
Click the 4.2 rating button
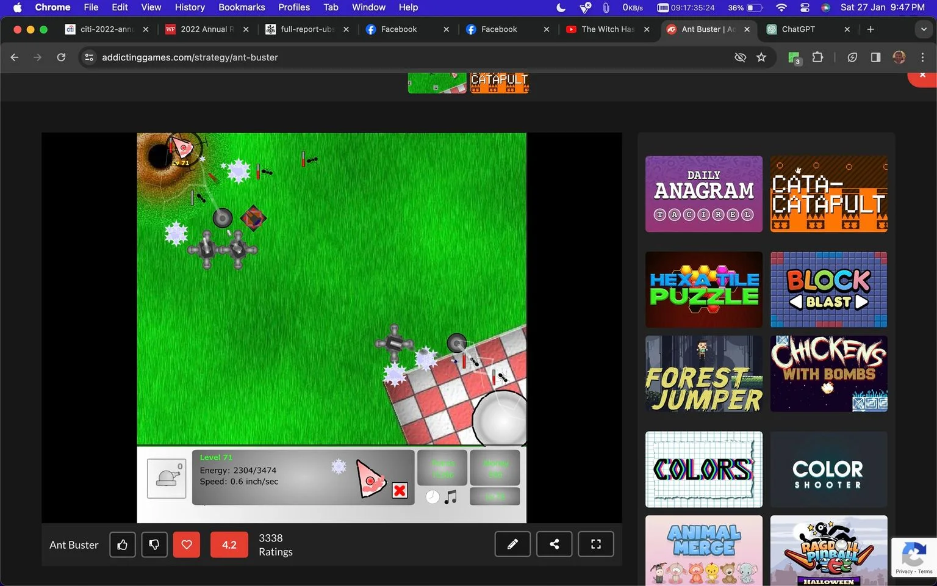point(229,544)
